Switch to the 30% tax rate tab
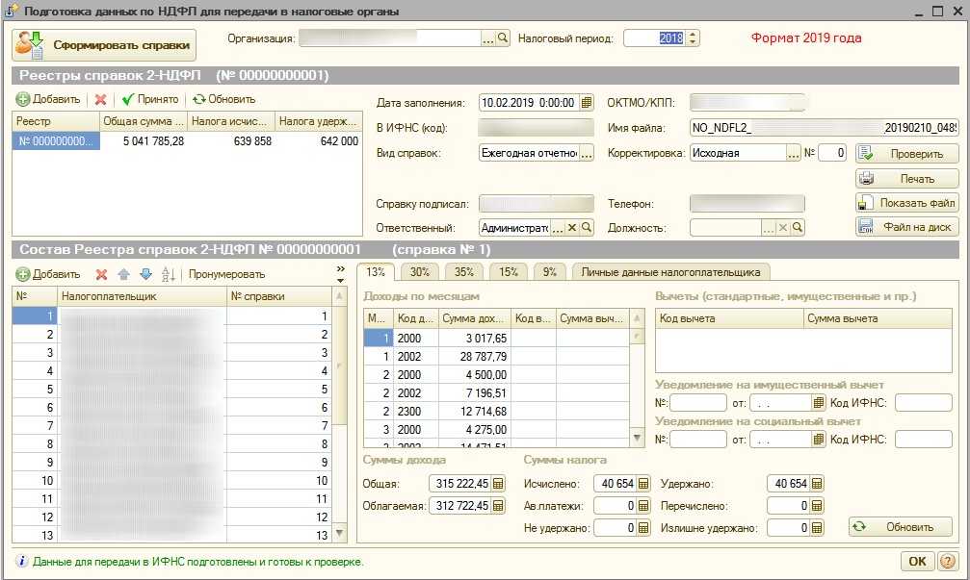The width and height of the screenshot is (970, 580). pyautogui.click(x=418, y=271)
